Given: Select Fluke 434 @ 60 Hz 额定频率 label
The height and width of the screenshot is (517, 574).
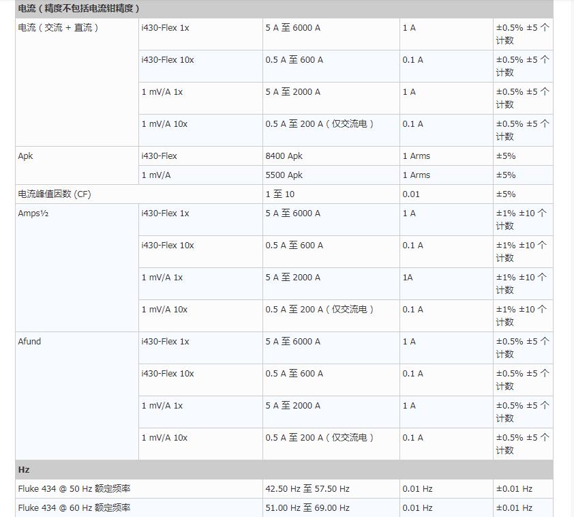Looking at the screenshot, I should (74, 508).
